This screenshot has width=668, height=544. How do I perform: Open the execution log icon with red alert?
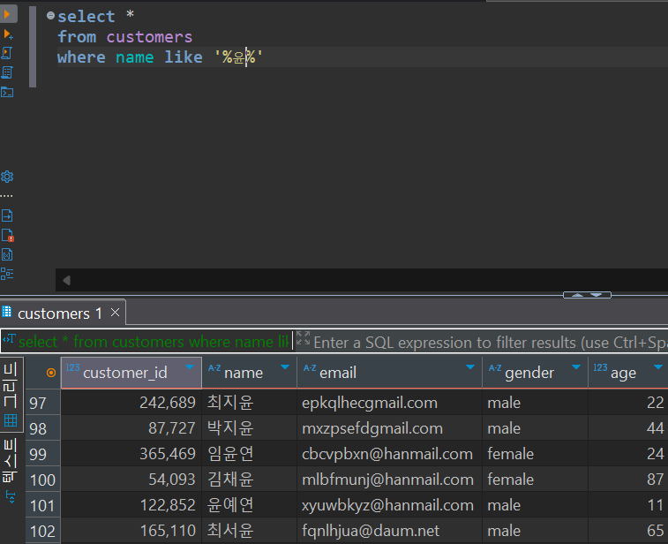click(8, 235)
